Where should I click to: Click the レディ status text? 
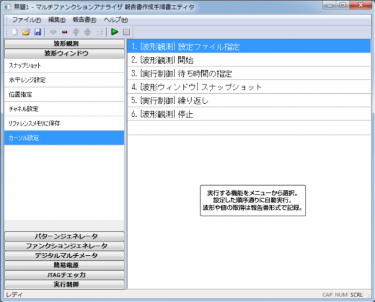click(14, 294)
